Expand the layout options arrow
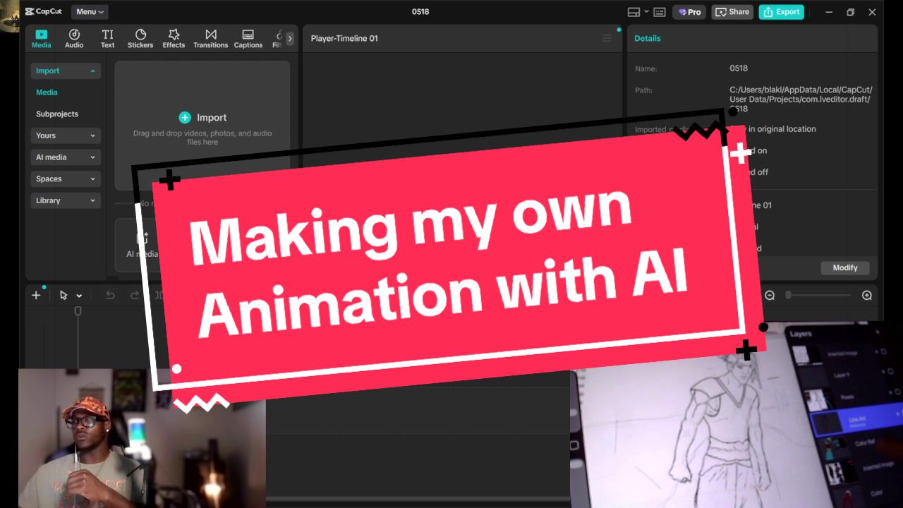The image size is (903, 508). (646, 12)
